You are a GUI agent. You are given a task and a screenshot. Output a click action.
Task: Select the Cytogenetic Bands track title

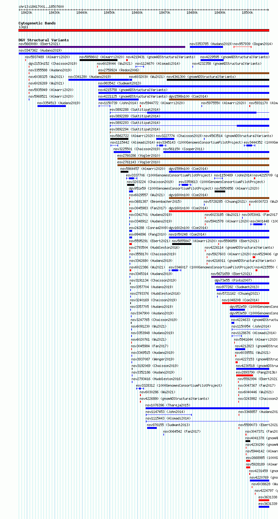coord(37,23)
